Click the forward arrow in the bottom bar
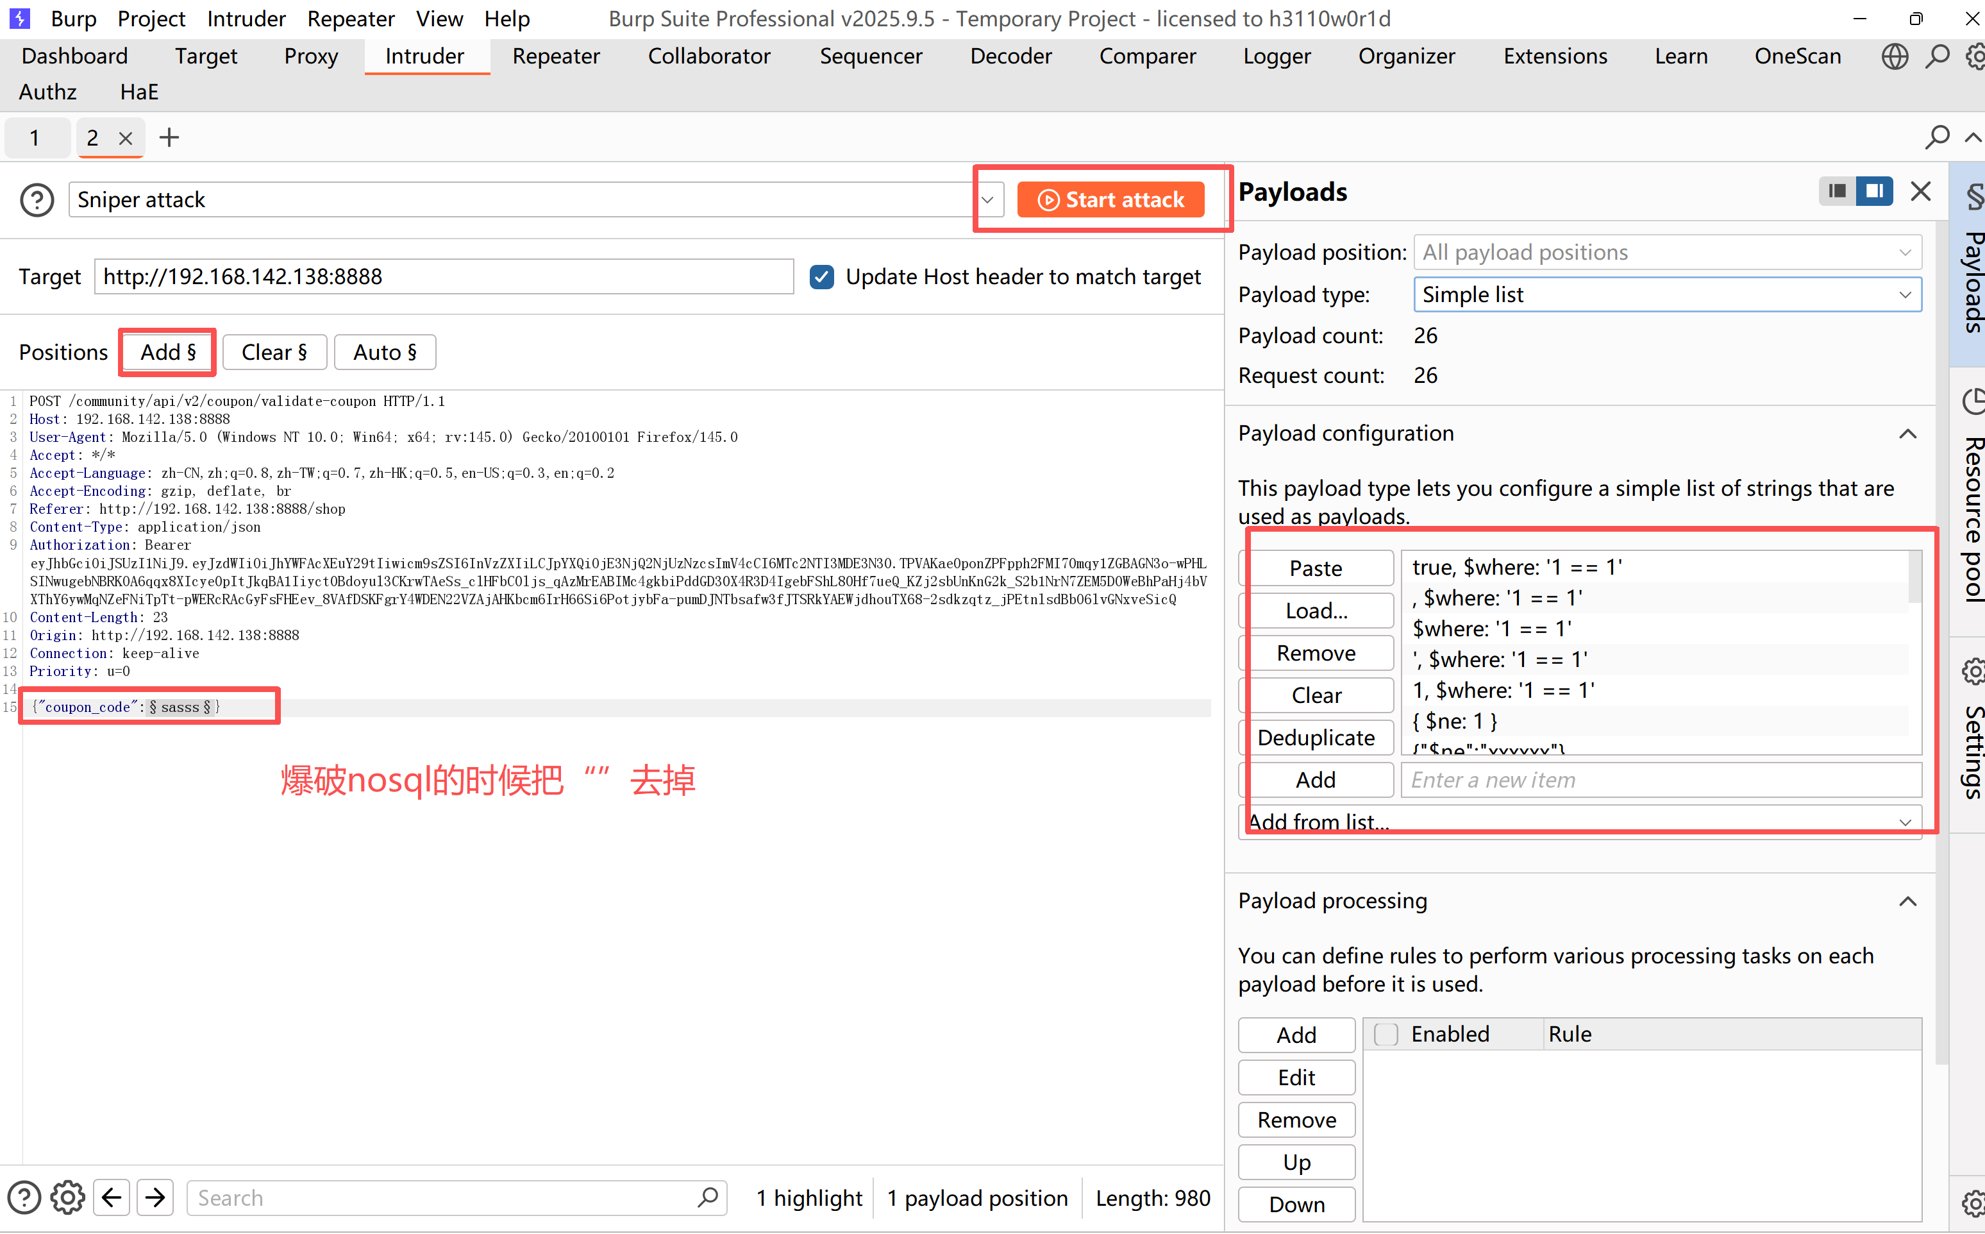Screen dimensions: 1985x1234 point(155,1197)
